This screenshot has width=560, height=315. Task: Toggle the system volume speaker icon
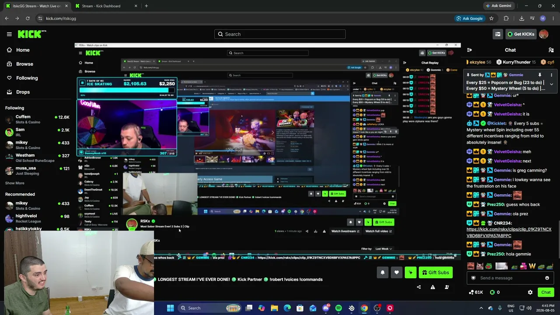tap(529, 308)
